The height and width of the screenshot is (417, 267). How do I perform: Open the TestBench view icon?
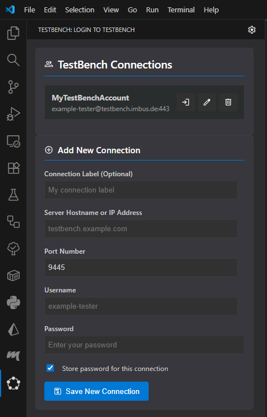point(13,383)
